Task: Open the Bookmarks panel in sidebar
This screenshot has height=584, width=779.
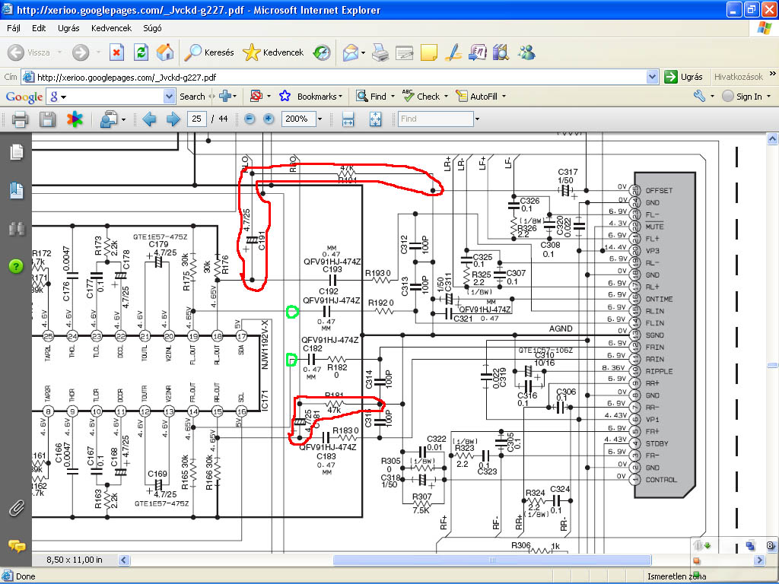Action: point(16,191)
